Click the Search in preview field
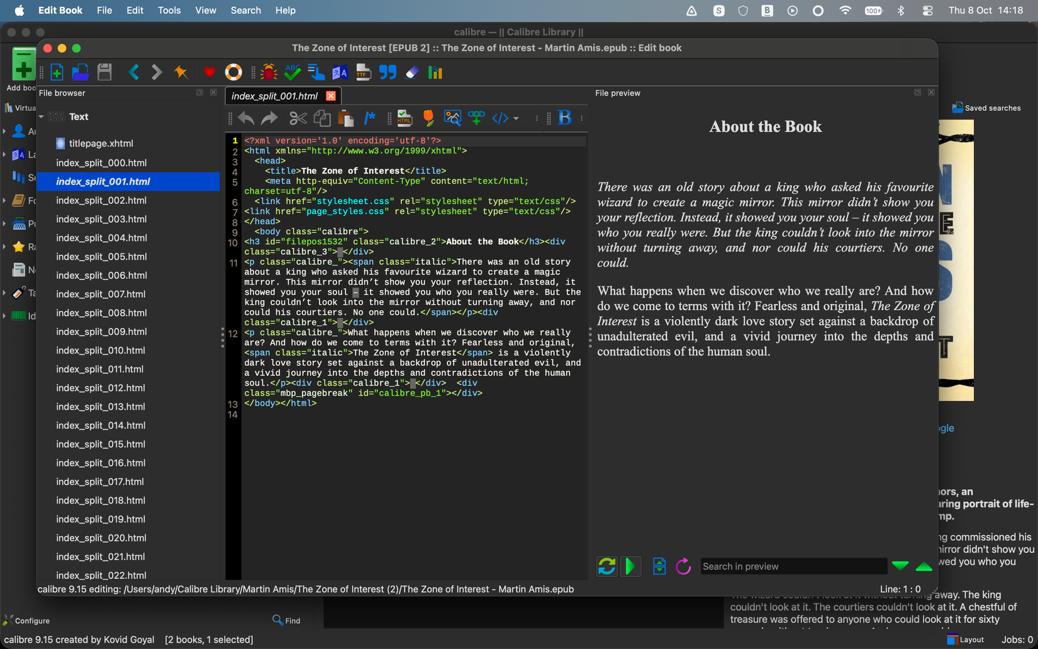Screen dimensions: 1038x649 pyautogui.click(x=793, y=567)
